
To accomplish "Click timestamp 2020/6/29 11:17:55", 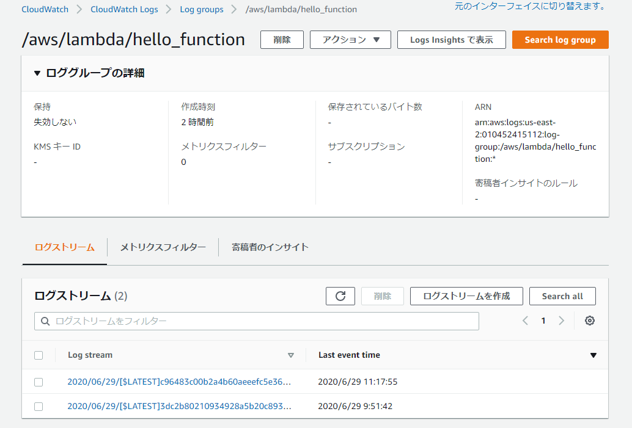I will pyautogui.click(x=358, y=382).
